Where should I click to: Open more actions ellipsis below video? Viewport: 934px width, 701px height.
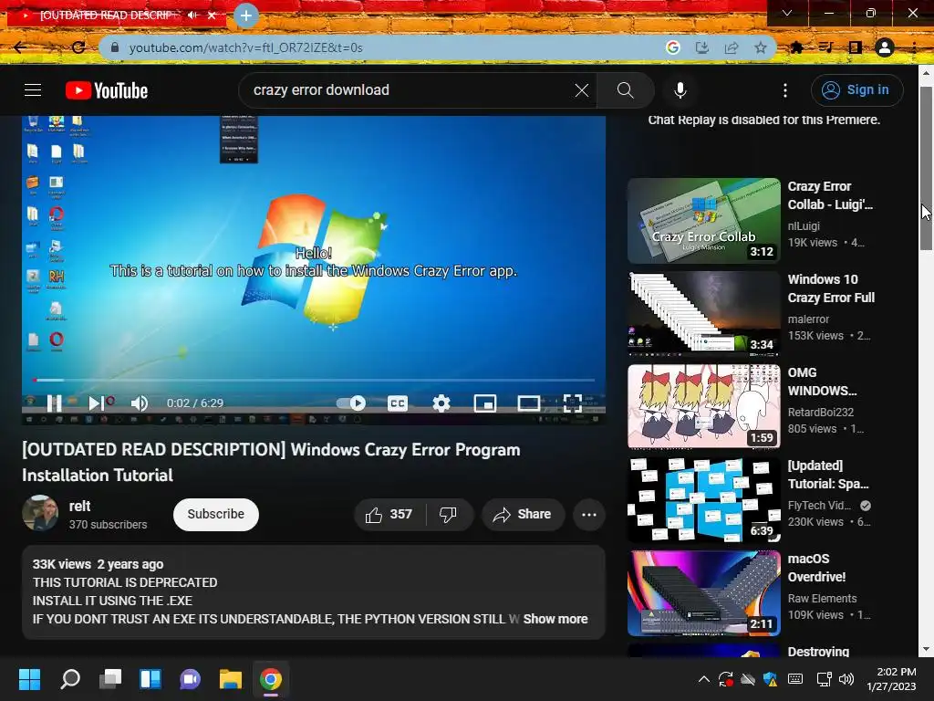click(x=589, y=515)
